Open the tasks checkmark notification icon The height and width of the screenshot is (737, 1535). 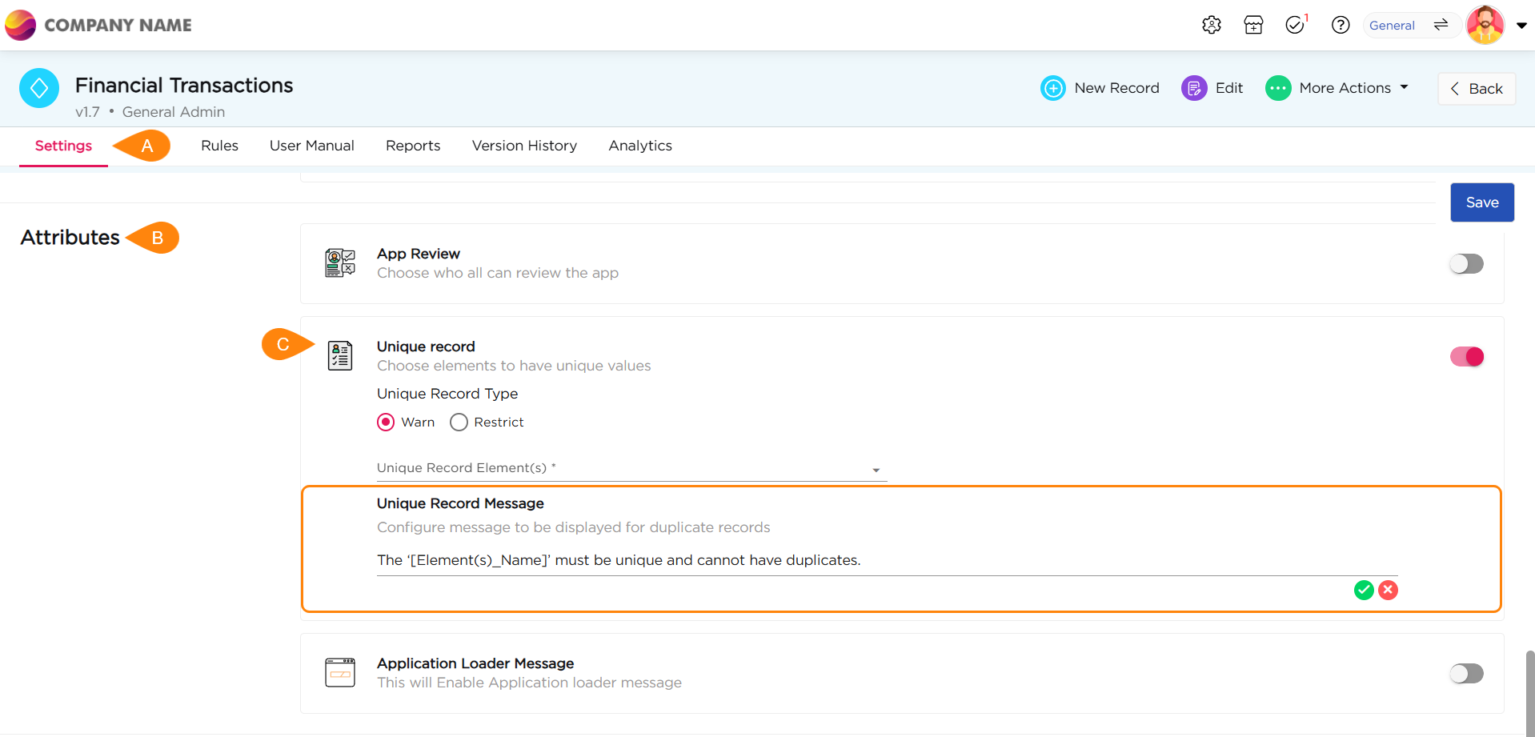(1295, 25)
